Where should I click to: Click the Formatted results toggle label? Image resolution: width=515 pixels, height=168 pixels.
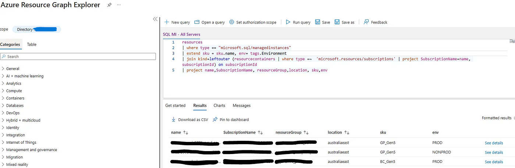(497, 118)
